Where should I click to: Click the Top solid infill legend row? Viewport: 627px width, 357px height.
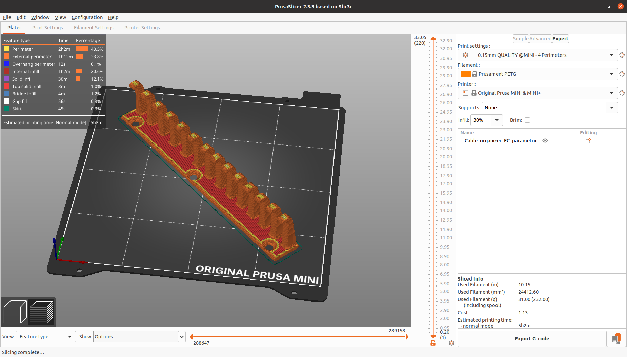pyautogui.click(x=54, y=86)
